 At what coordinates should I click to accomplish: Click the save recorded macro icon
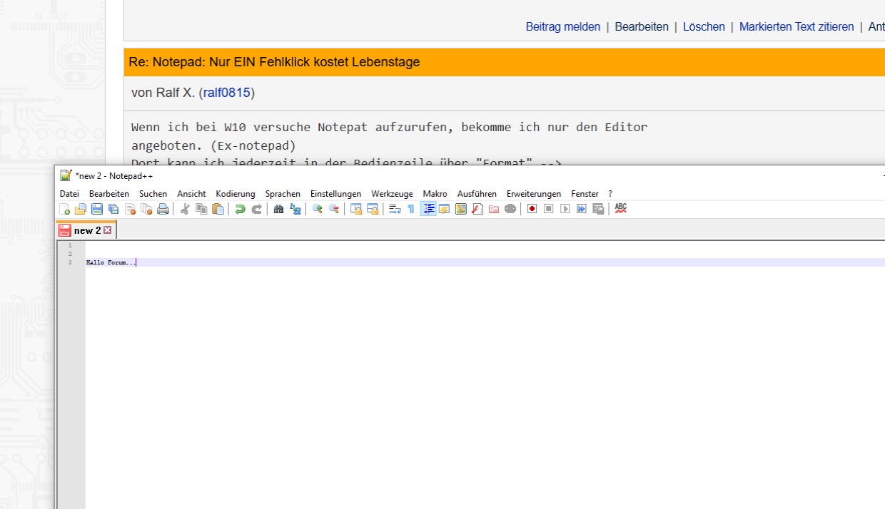point(597,209)
